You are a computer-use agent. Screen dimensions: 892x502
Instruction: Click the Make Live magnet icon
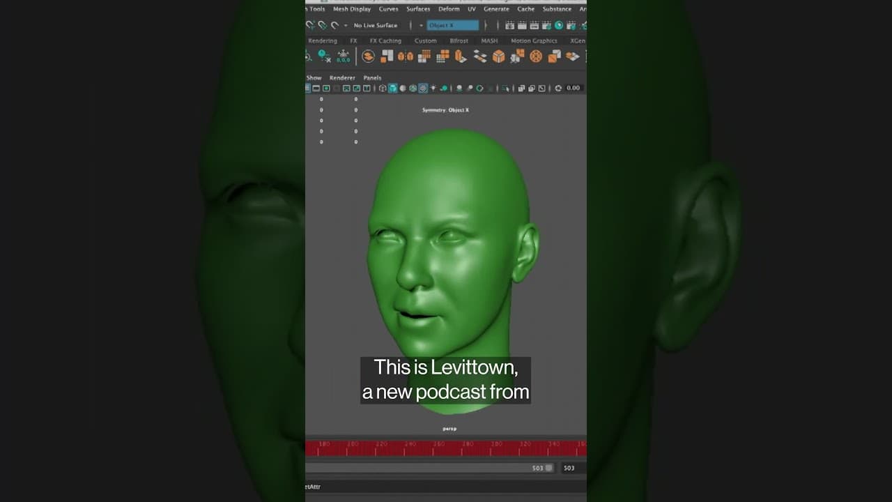(x=335, y=25)
